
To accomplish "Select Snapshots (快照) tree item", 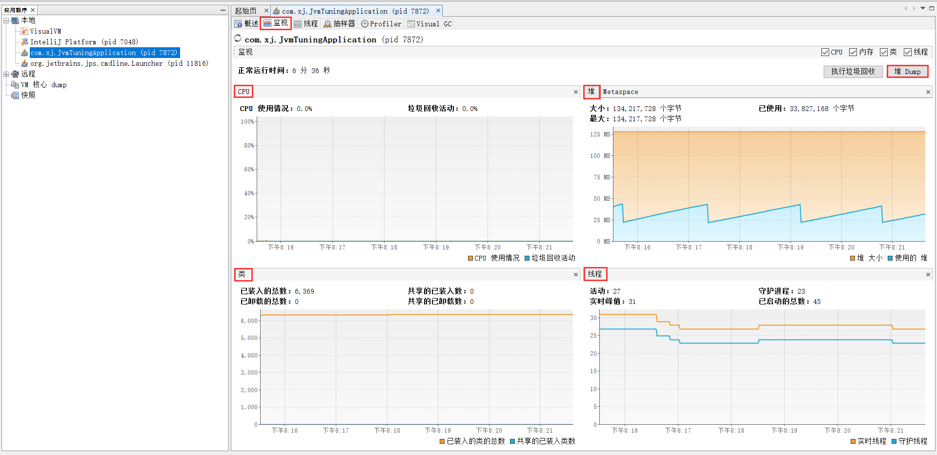I will (28, 95).
